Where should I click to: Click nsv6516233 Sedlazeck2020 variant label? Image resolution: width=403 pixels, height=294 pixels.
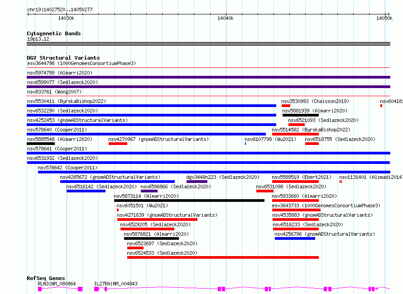click(308, 224)
